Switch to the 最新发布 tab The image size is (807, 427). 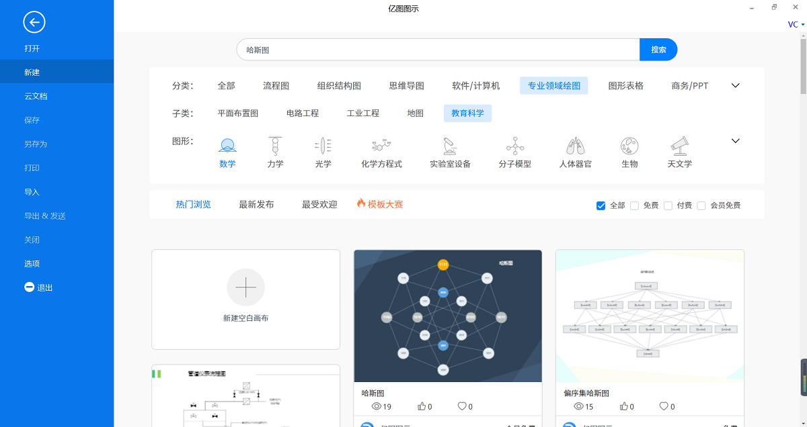click(256, 204)
